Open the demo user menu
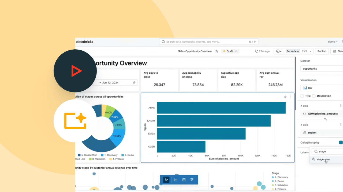This screenshot has width=343, height=192. pos(333,42)
